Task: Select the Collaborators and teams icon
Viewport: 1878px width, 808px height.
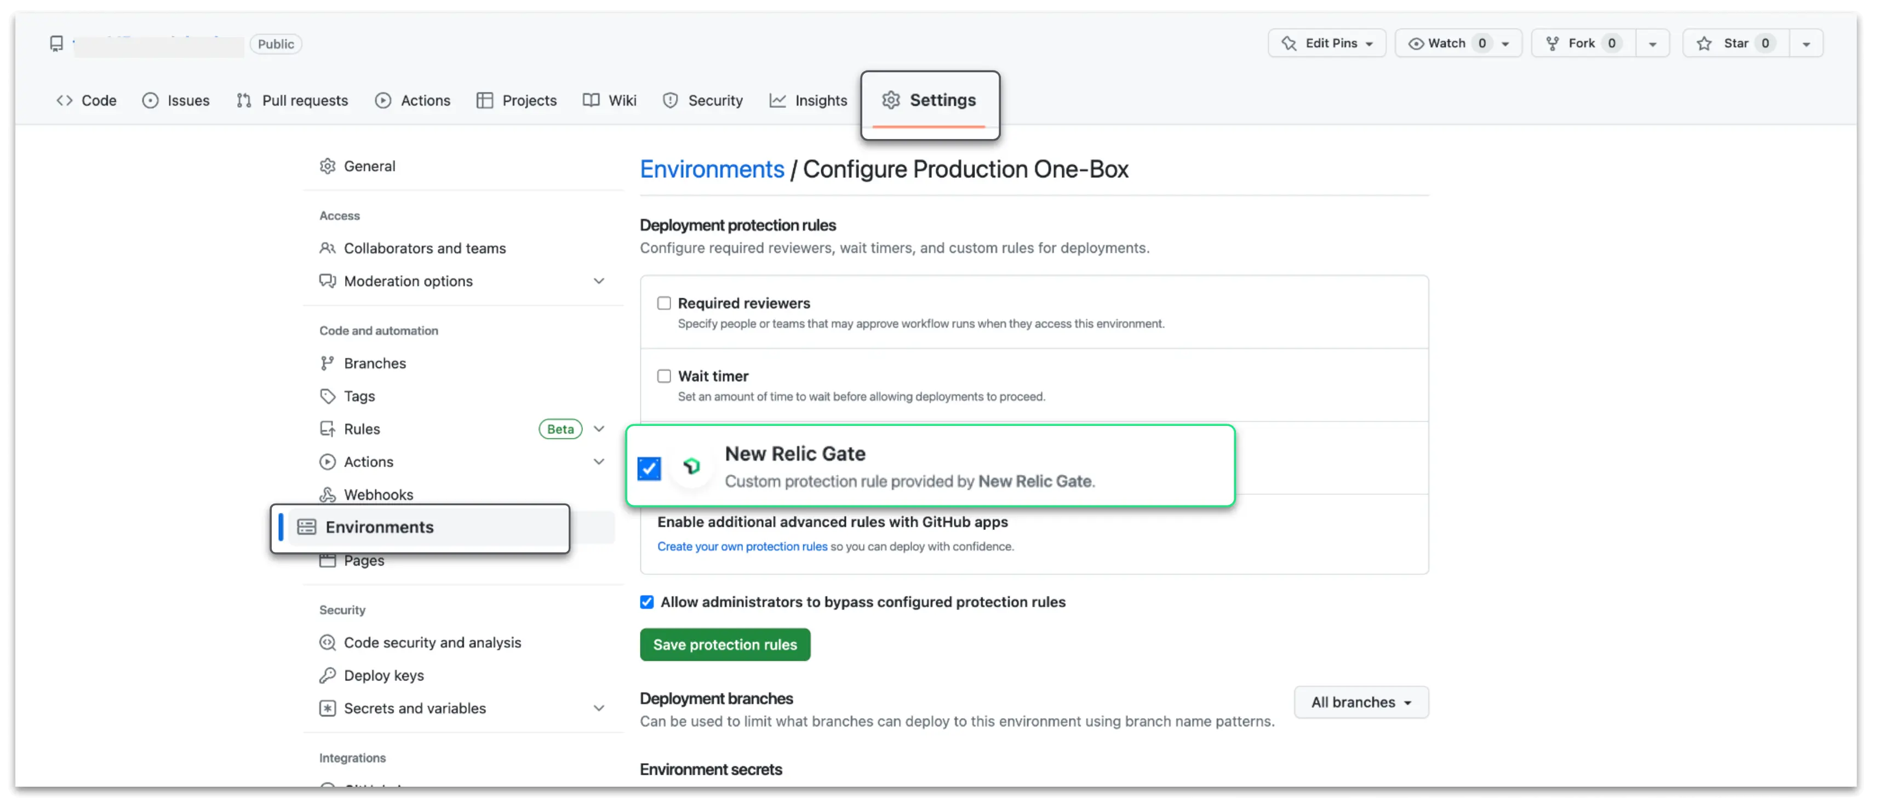Action: [328, 248]
